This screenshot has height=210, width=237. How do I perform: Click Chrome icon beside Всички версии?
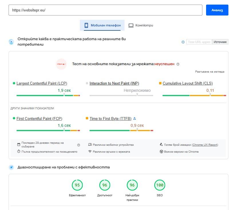(161, 151)
